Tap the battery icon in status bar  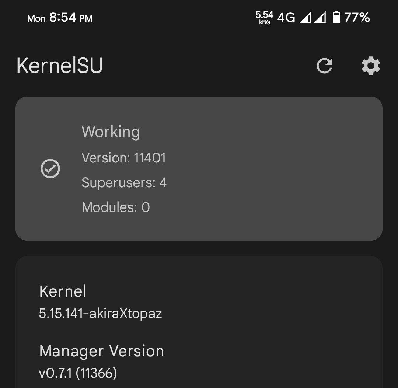(336, 17)
